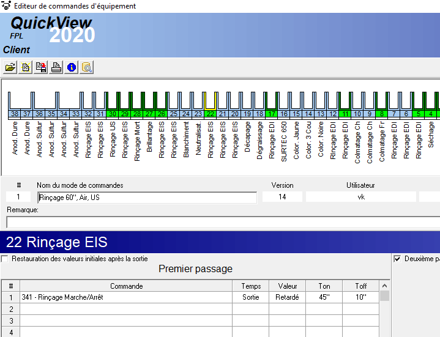Screen dimensions: 440x337
Task: Select tank station 16 SURTEC 650
Action: tap(284, 114)
